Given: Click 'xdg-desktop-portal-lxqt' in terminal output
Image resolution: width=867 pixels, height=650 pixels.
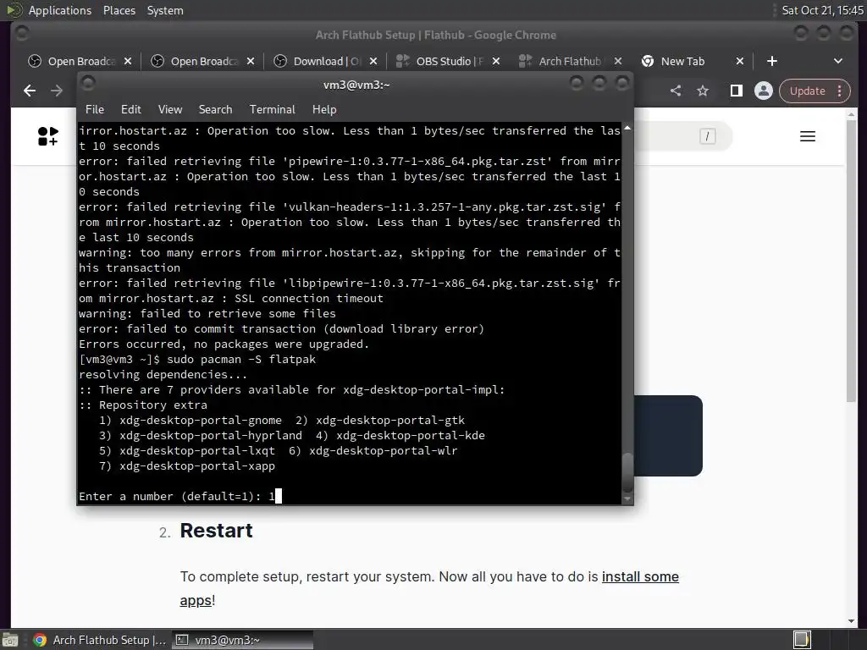Looking at the screenshot, I should pyautogui.click(x=197, y=450).
